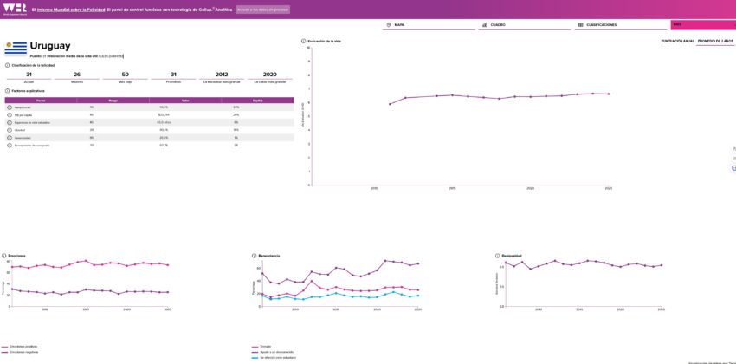Image resolution: width=736 pixels, height=364 pixels.
Task: Click the Uruguay flag icon
Action: click(16, 49)
